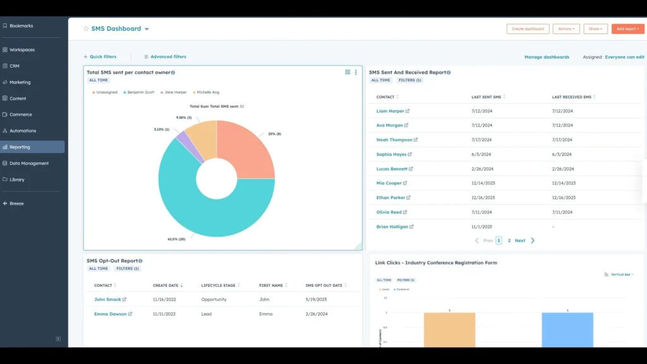The image size is (647, 364).
Task: Click the Create dashboard button
Action: click(x=528, y=29)
